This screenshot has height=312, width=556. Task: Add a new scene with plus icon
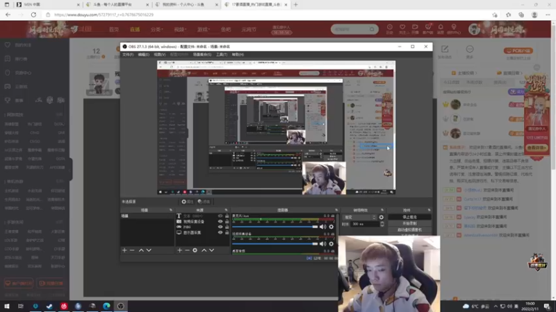point(124,250)
